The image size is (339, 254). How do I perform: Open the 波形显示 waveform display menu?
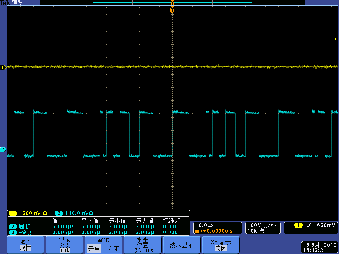(182, 245)
